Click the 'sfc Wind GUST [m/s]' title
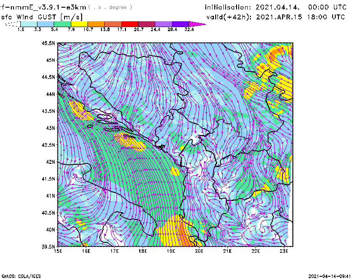 [42, 17]
